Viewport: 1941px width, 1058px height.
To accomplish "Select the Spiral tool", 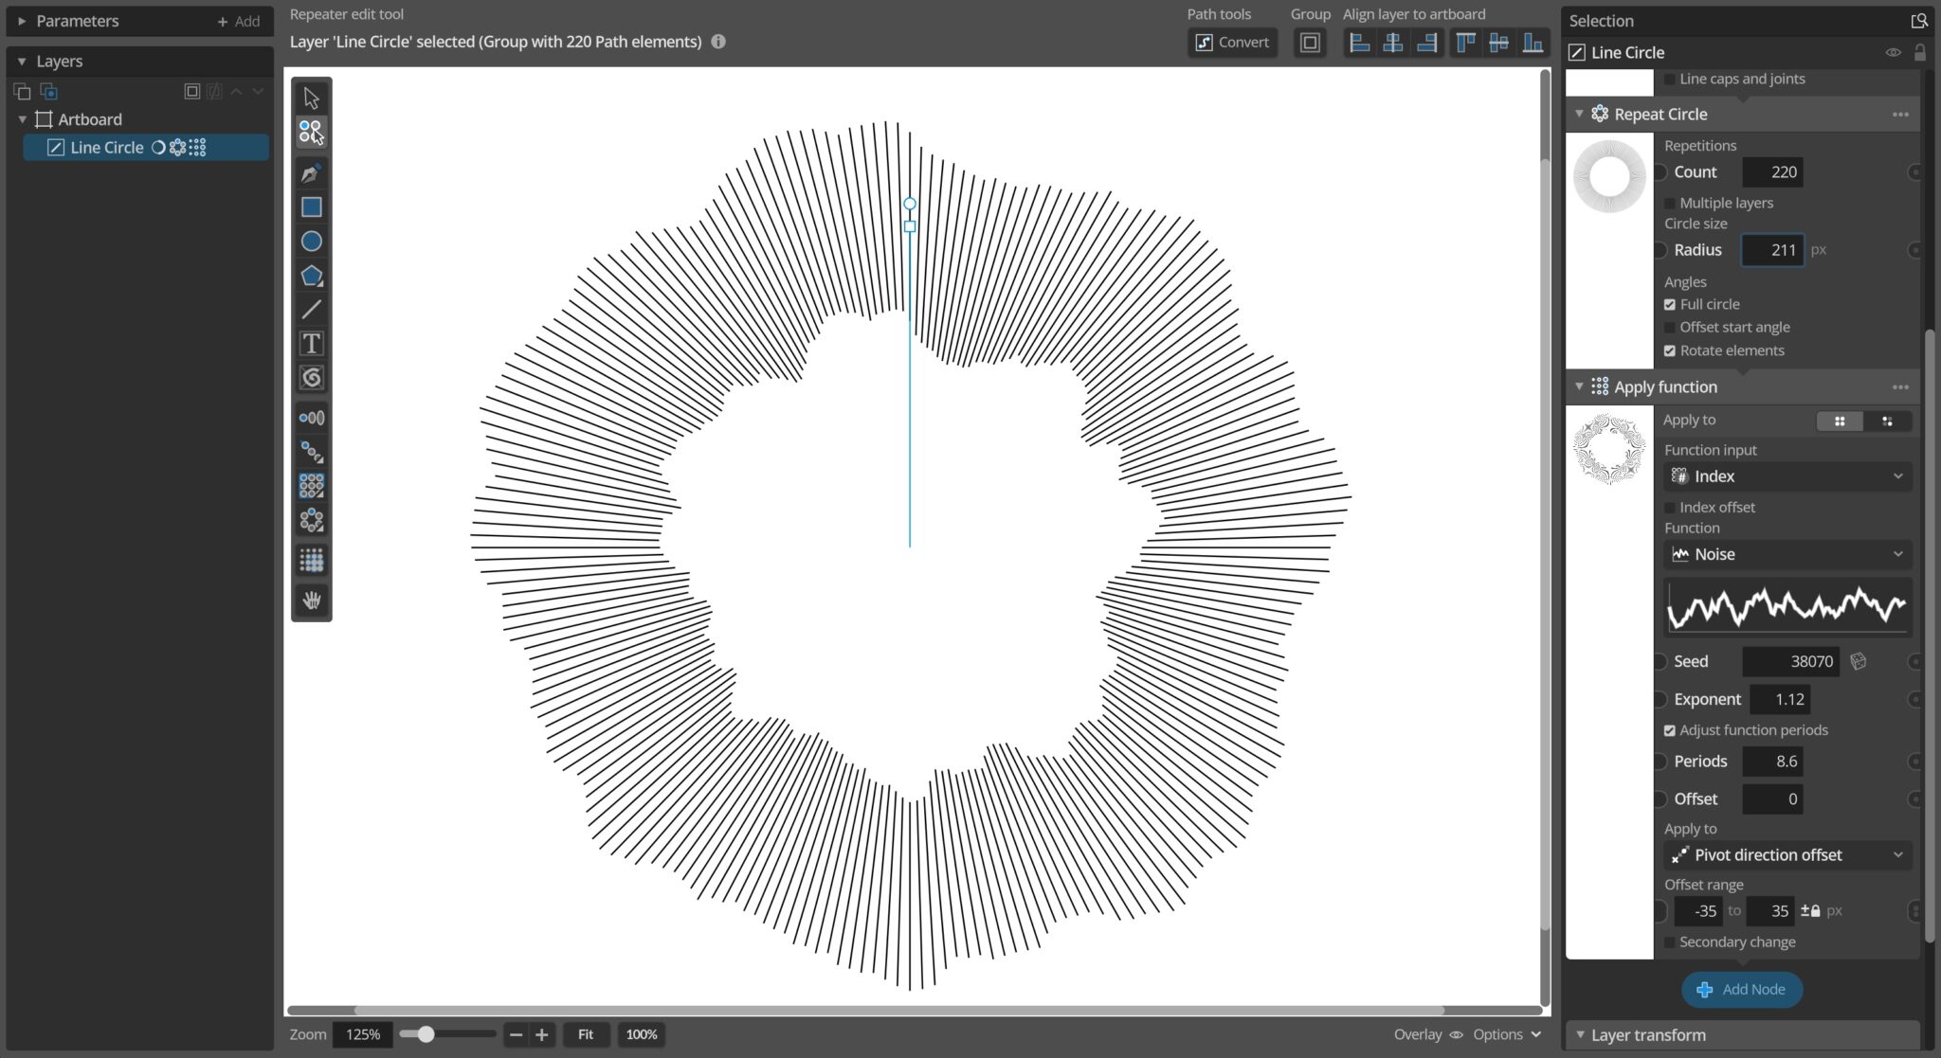I will [x=311, y=377].
